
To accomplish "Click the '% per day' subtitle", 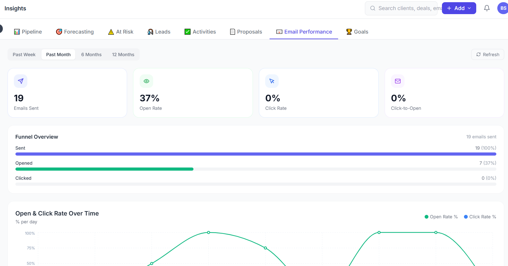I will (26, 222).
